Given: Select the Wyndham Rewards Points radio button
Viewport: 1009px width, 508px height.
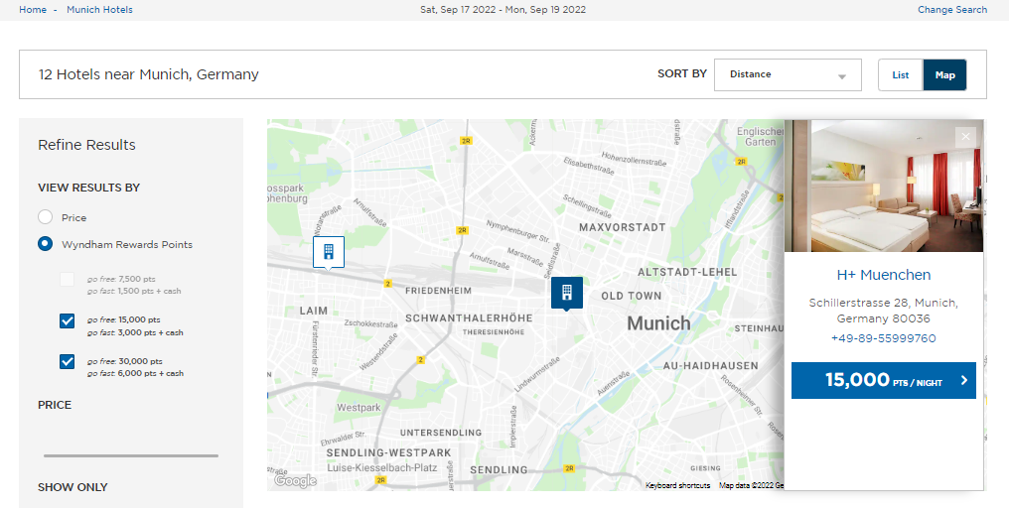Looking at the screenshot, I should (x=45, y=244).
